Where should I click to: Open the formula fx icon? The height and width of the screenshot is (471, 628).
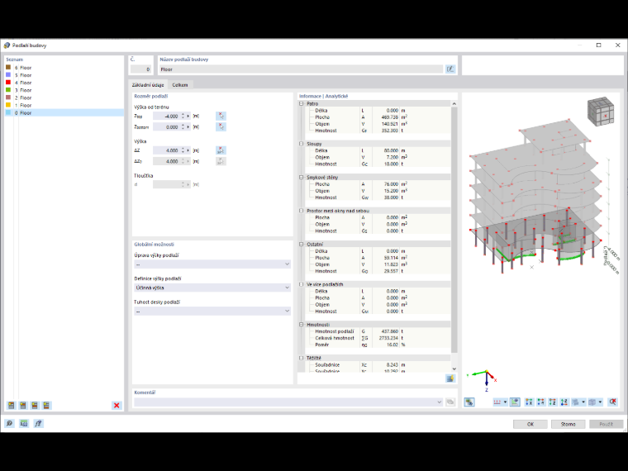click(38, 423)
